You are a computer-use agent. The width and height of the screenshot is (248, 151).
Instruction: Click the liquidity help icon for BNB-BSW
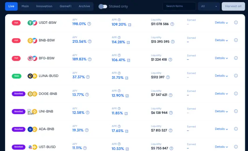coord(173,41)
